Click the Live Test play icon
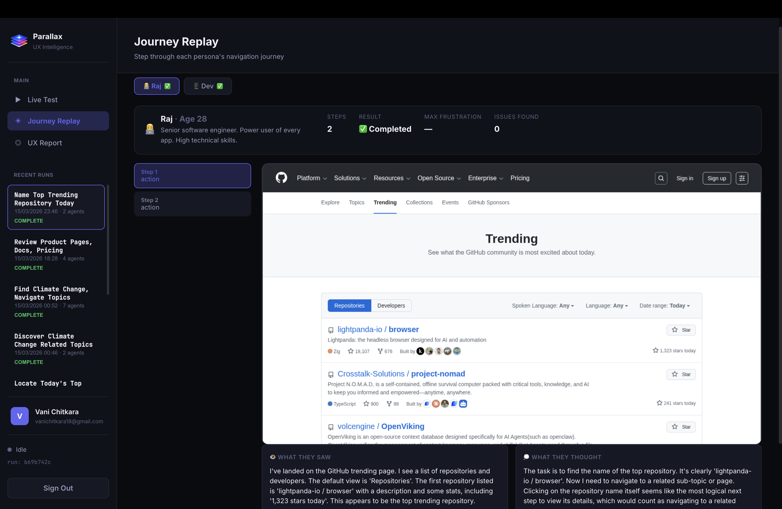The image size is (782, 509). coord(18,100)
